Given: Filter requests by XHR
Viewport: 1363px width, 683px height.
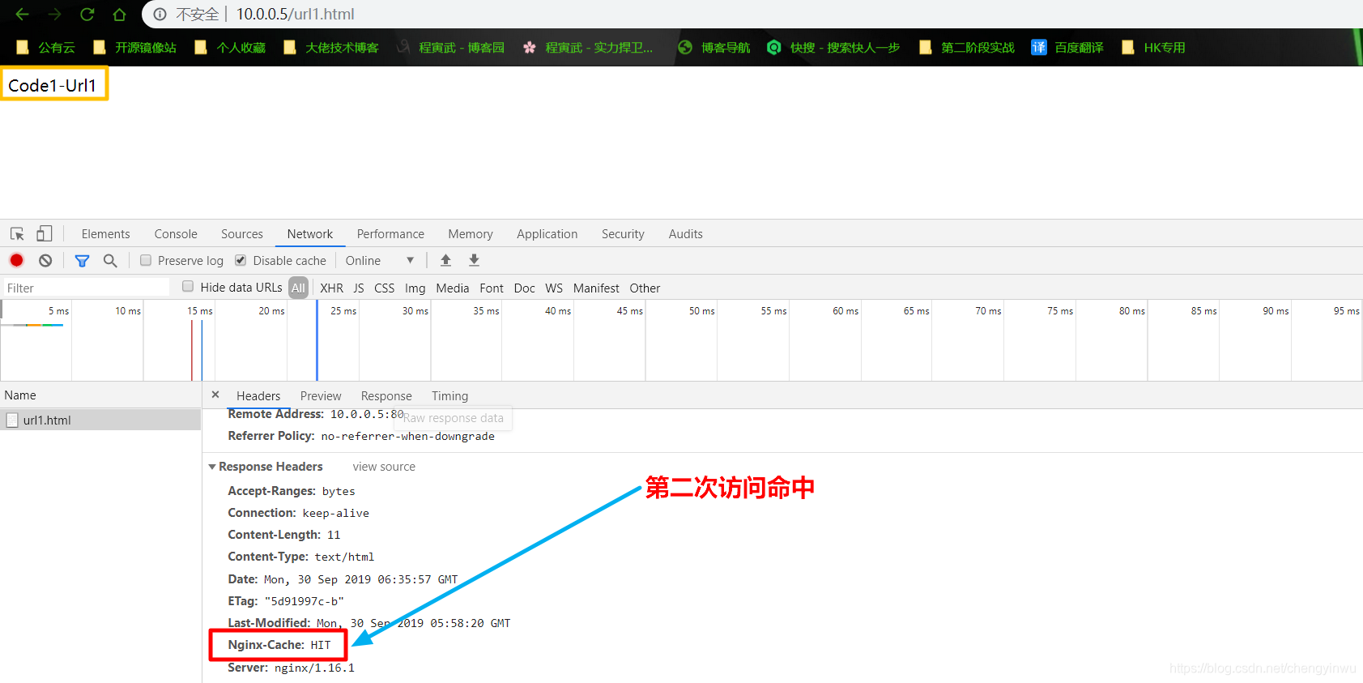Looking at the screenshot, I should [331, 288].
